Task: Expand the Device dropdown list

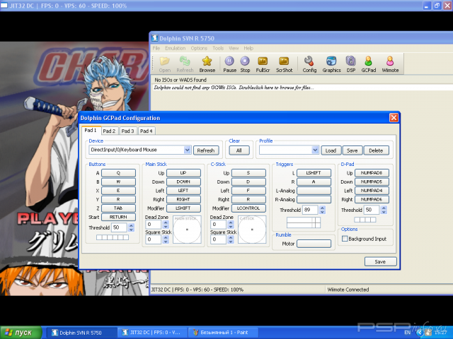Action: [188, 150]
